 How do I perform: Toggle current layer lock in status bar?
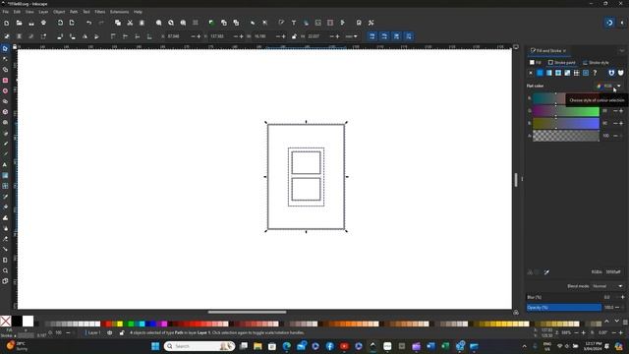click(x=122, y=332)
